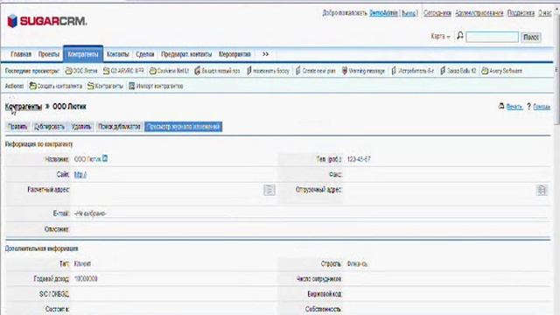This screenshot has width=560, height=315.
Task: Open Предварит. контакты tab
Action: tap(186, 54)
